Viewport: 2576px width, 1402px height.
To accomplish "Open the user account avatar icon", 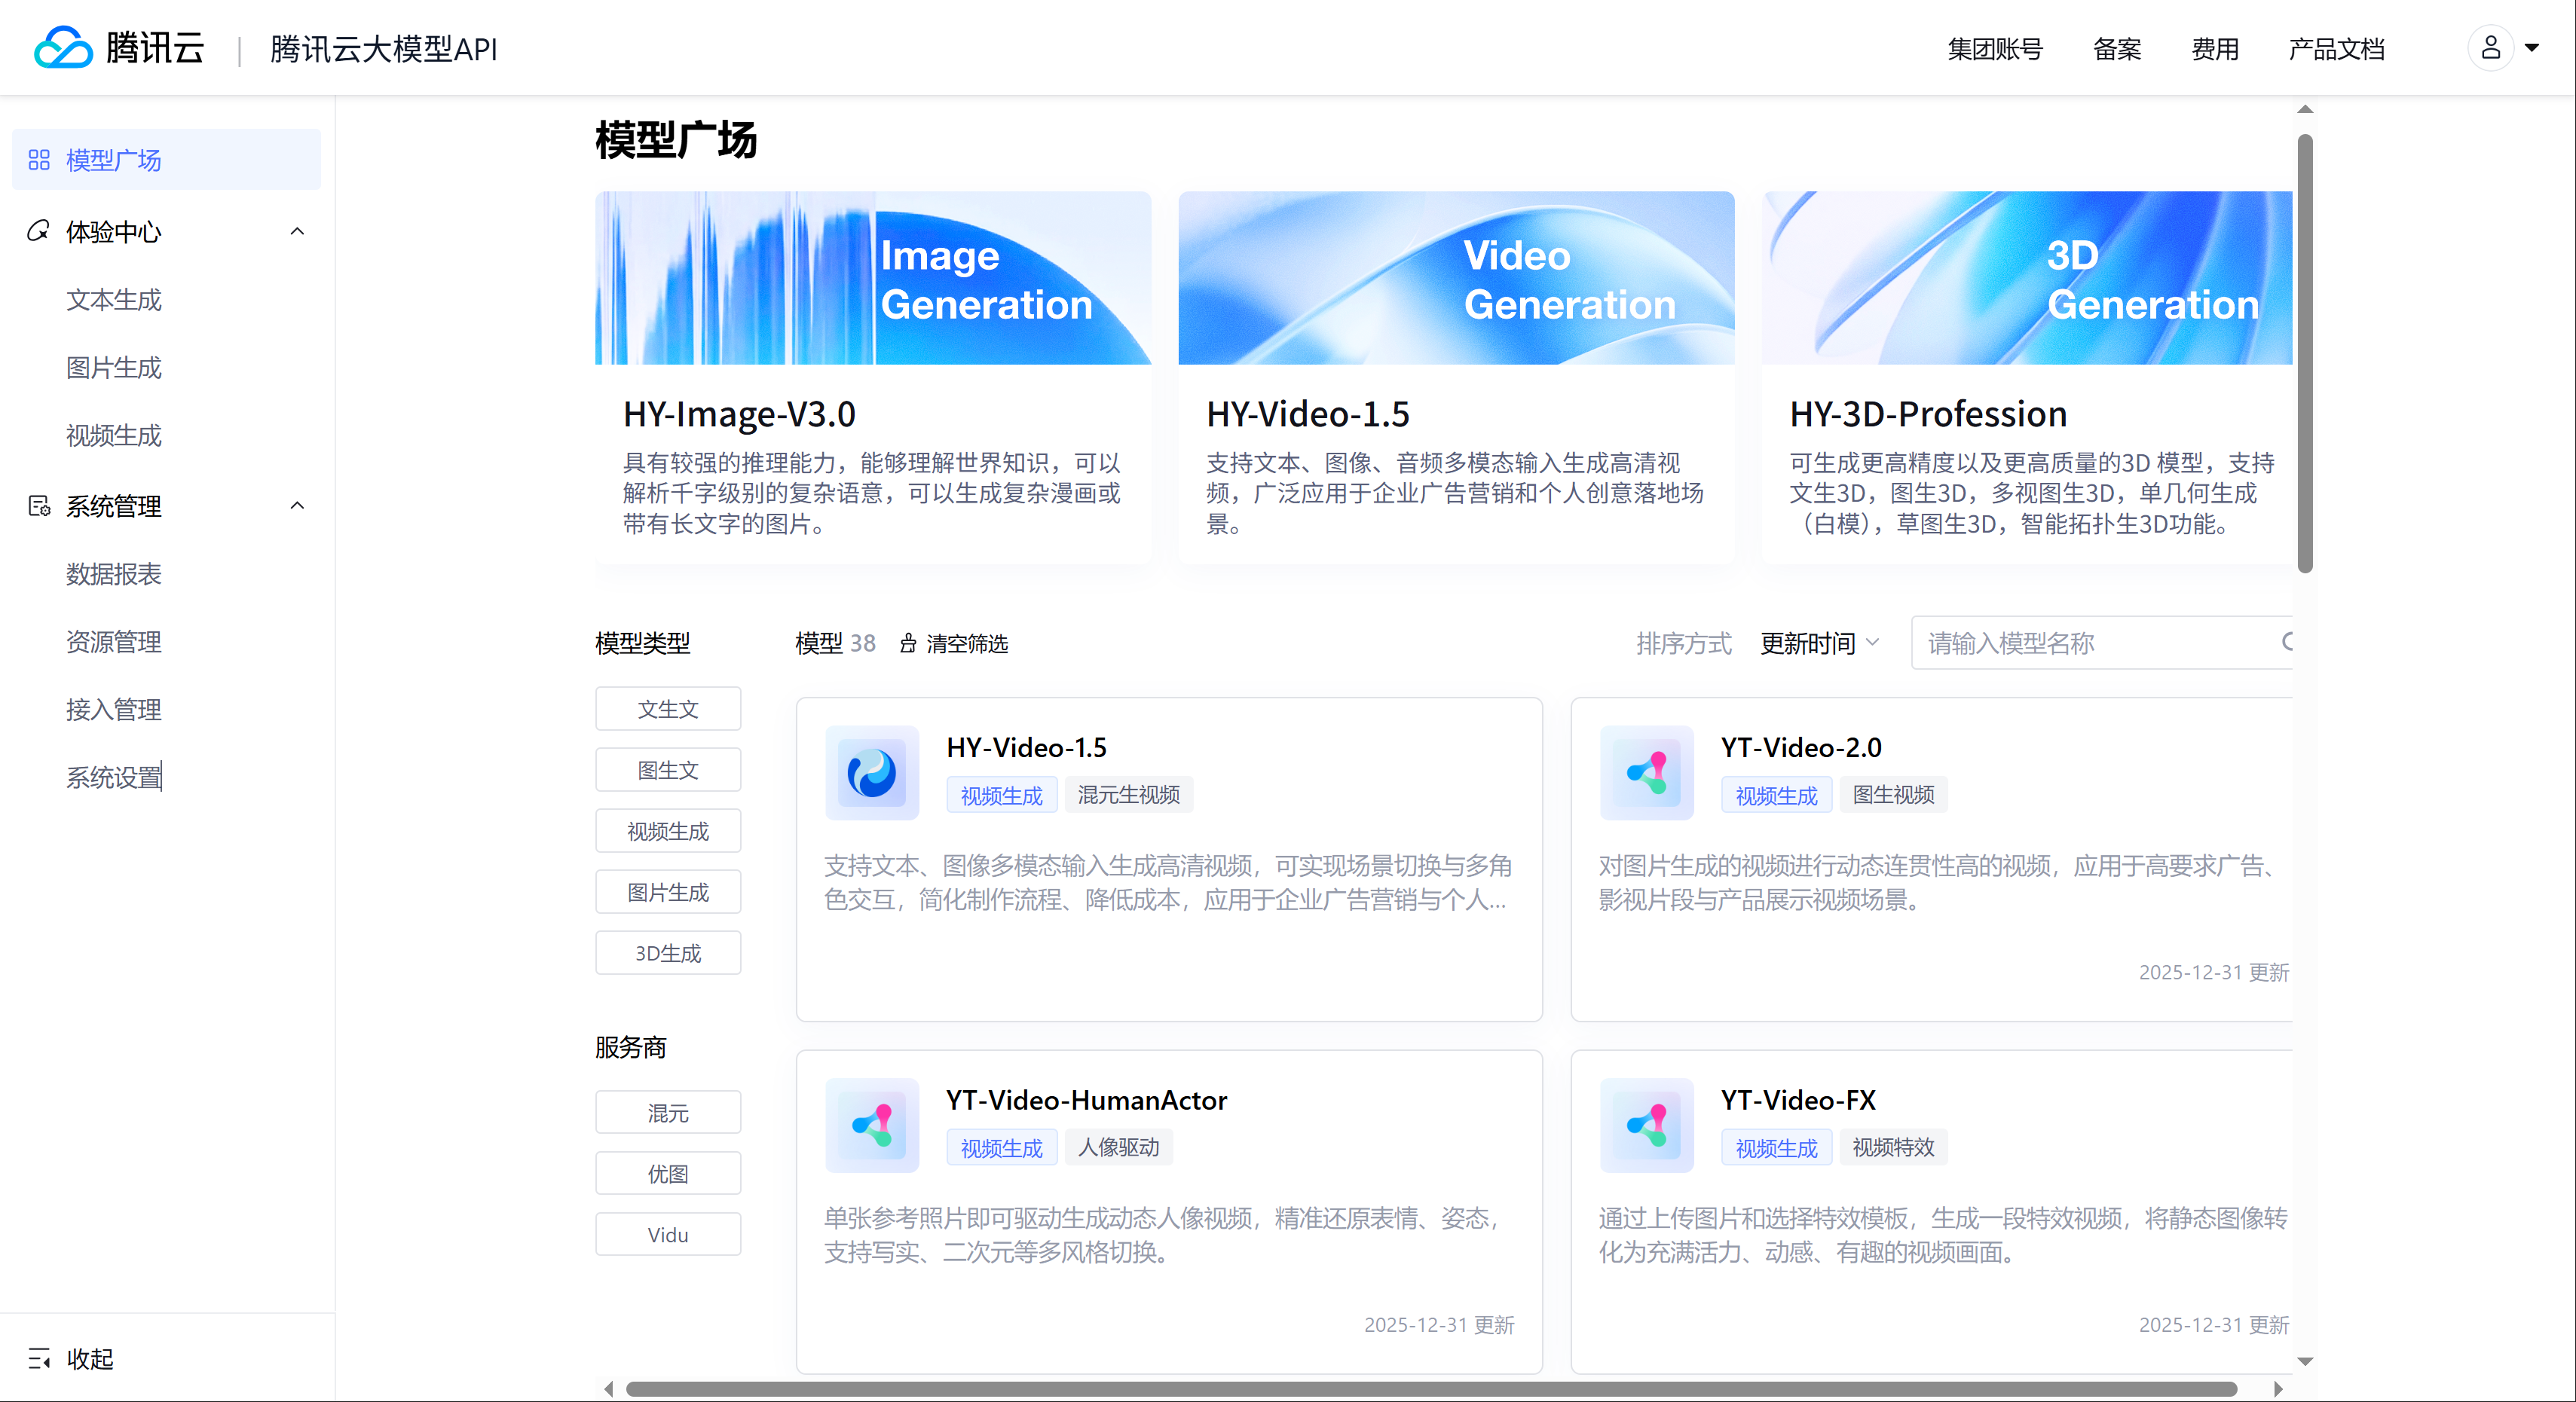I will [x=2490, y=47].
